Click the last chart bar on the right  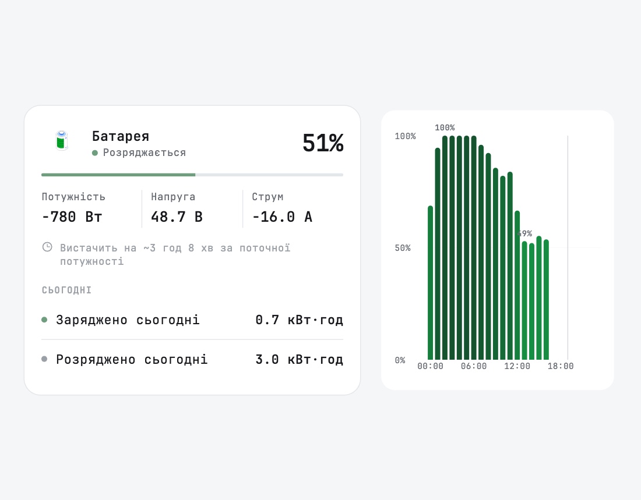pyautogui.click(x=546, y=299)
